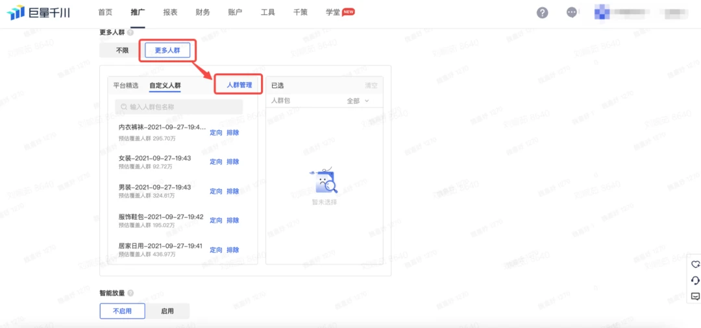The width and height of the screenshot is (701, 328).
Task: Open the 人群管理 link
Action: [x=239, y=85]
